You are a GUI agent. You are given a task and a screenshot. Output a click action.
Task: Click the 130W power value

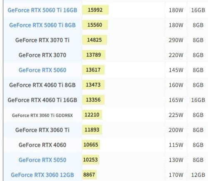coord(176,160)
